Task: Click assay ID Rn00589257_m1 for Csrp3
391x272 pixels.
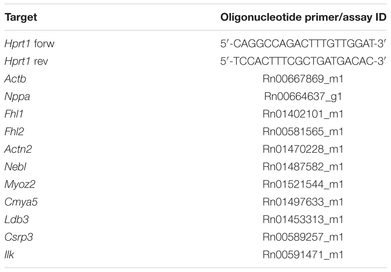Action: pos(303,237)
